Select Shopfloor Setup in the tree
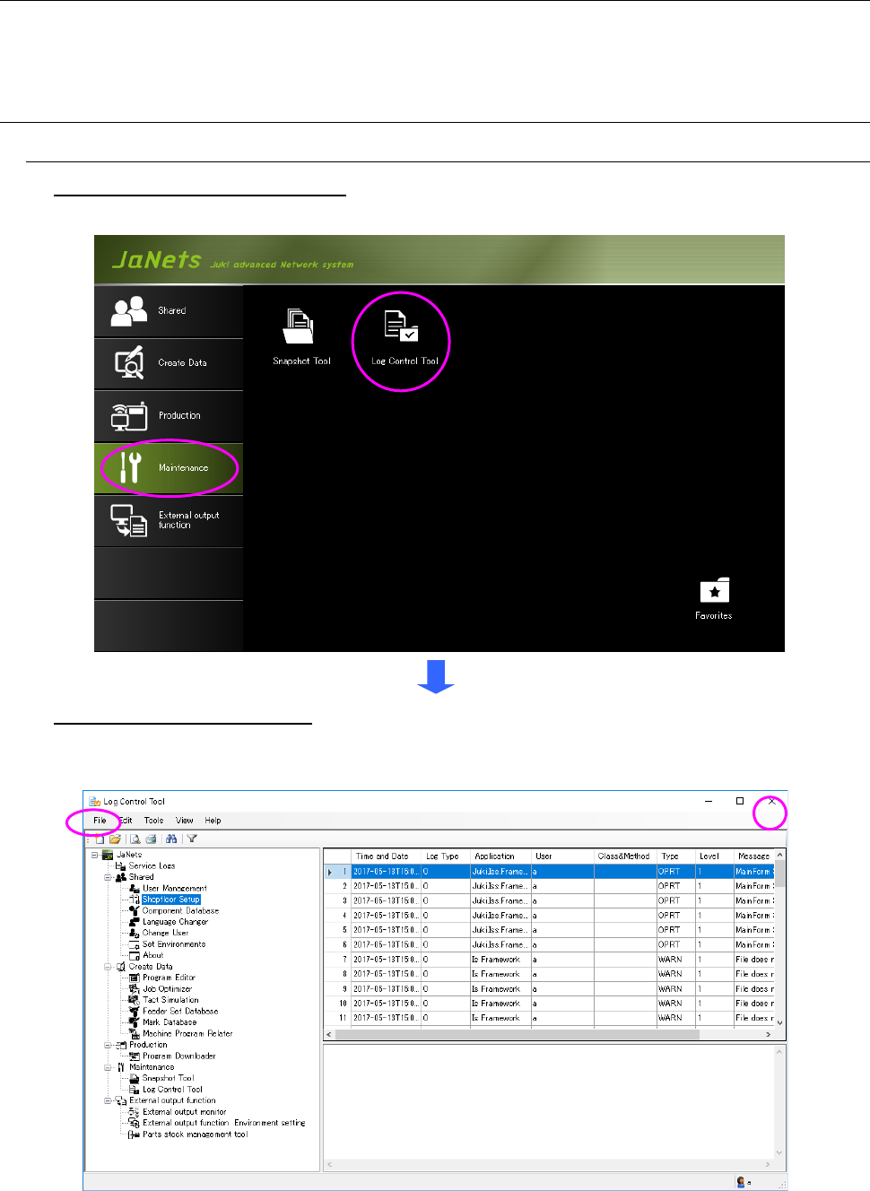 pyautogui.click(x=171, y=900)
